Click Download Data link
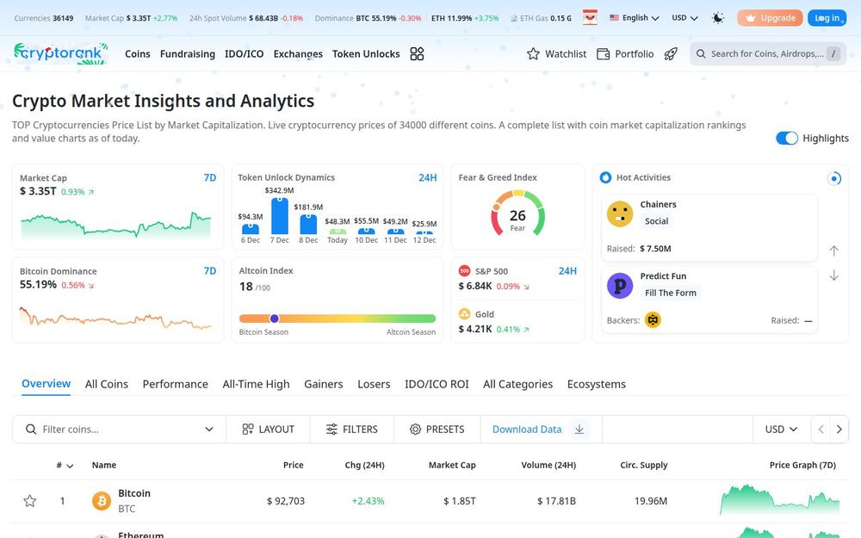 [527, 430]
